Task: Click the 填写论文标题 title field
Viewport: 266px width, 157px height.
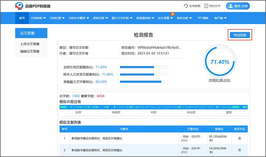Action: tap(79, 47)
